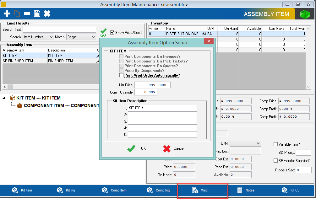Uncheck the Show Price/Cost checkbox

click(112, 32)
